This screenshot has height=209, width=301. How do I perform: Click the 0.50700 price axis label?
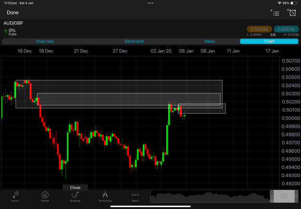tap(291, 61)
